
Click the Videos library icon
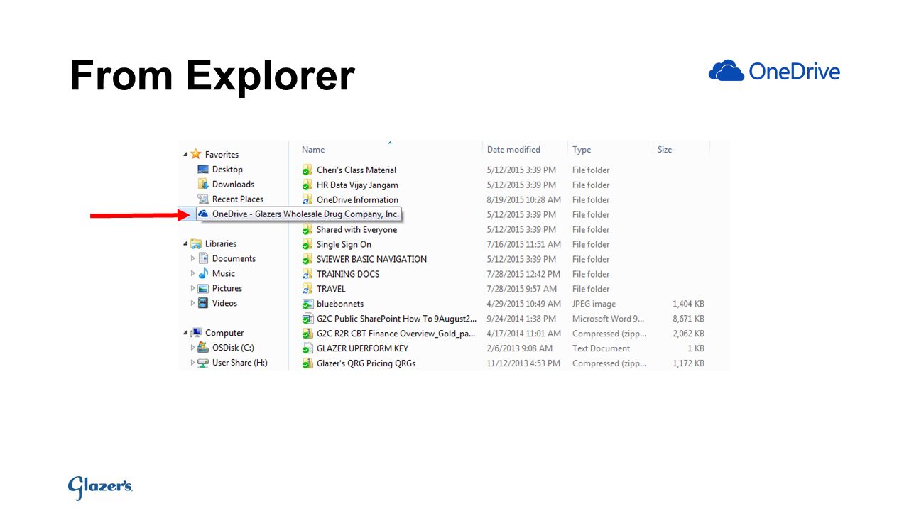(203, 303)
